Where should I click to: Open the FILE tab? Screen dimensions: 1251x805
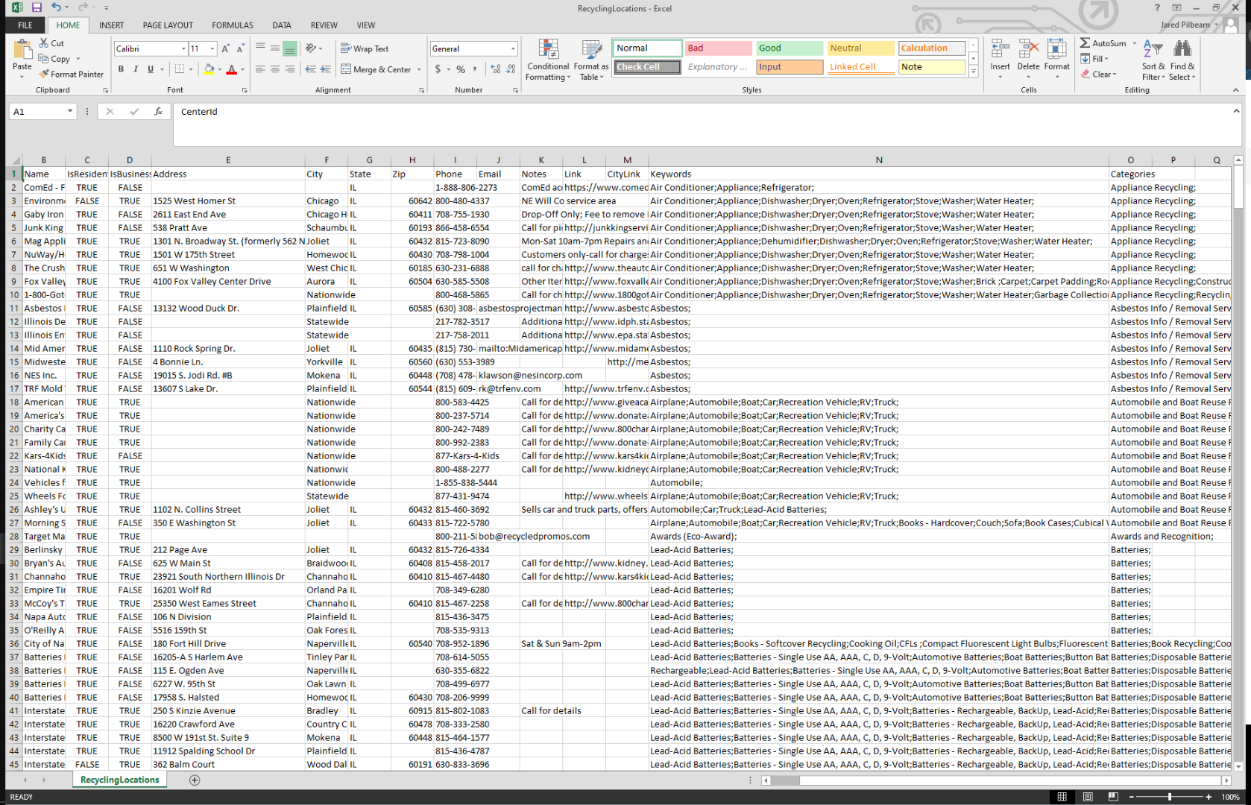click(x=25, y=25)
